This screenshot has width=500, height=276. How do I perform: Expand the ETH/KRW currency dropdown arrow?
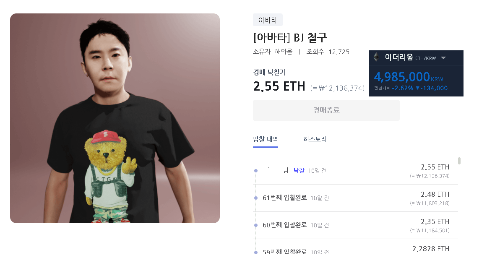[443, 58]
